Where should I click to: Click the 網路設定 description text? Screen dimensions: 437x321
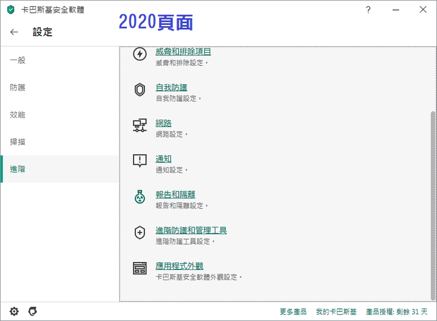tap(171, 134)
